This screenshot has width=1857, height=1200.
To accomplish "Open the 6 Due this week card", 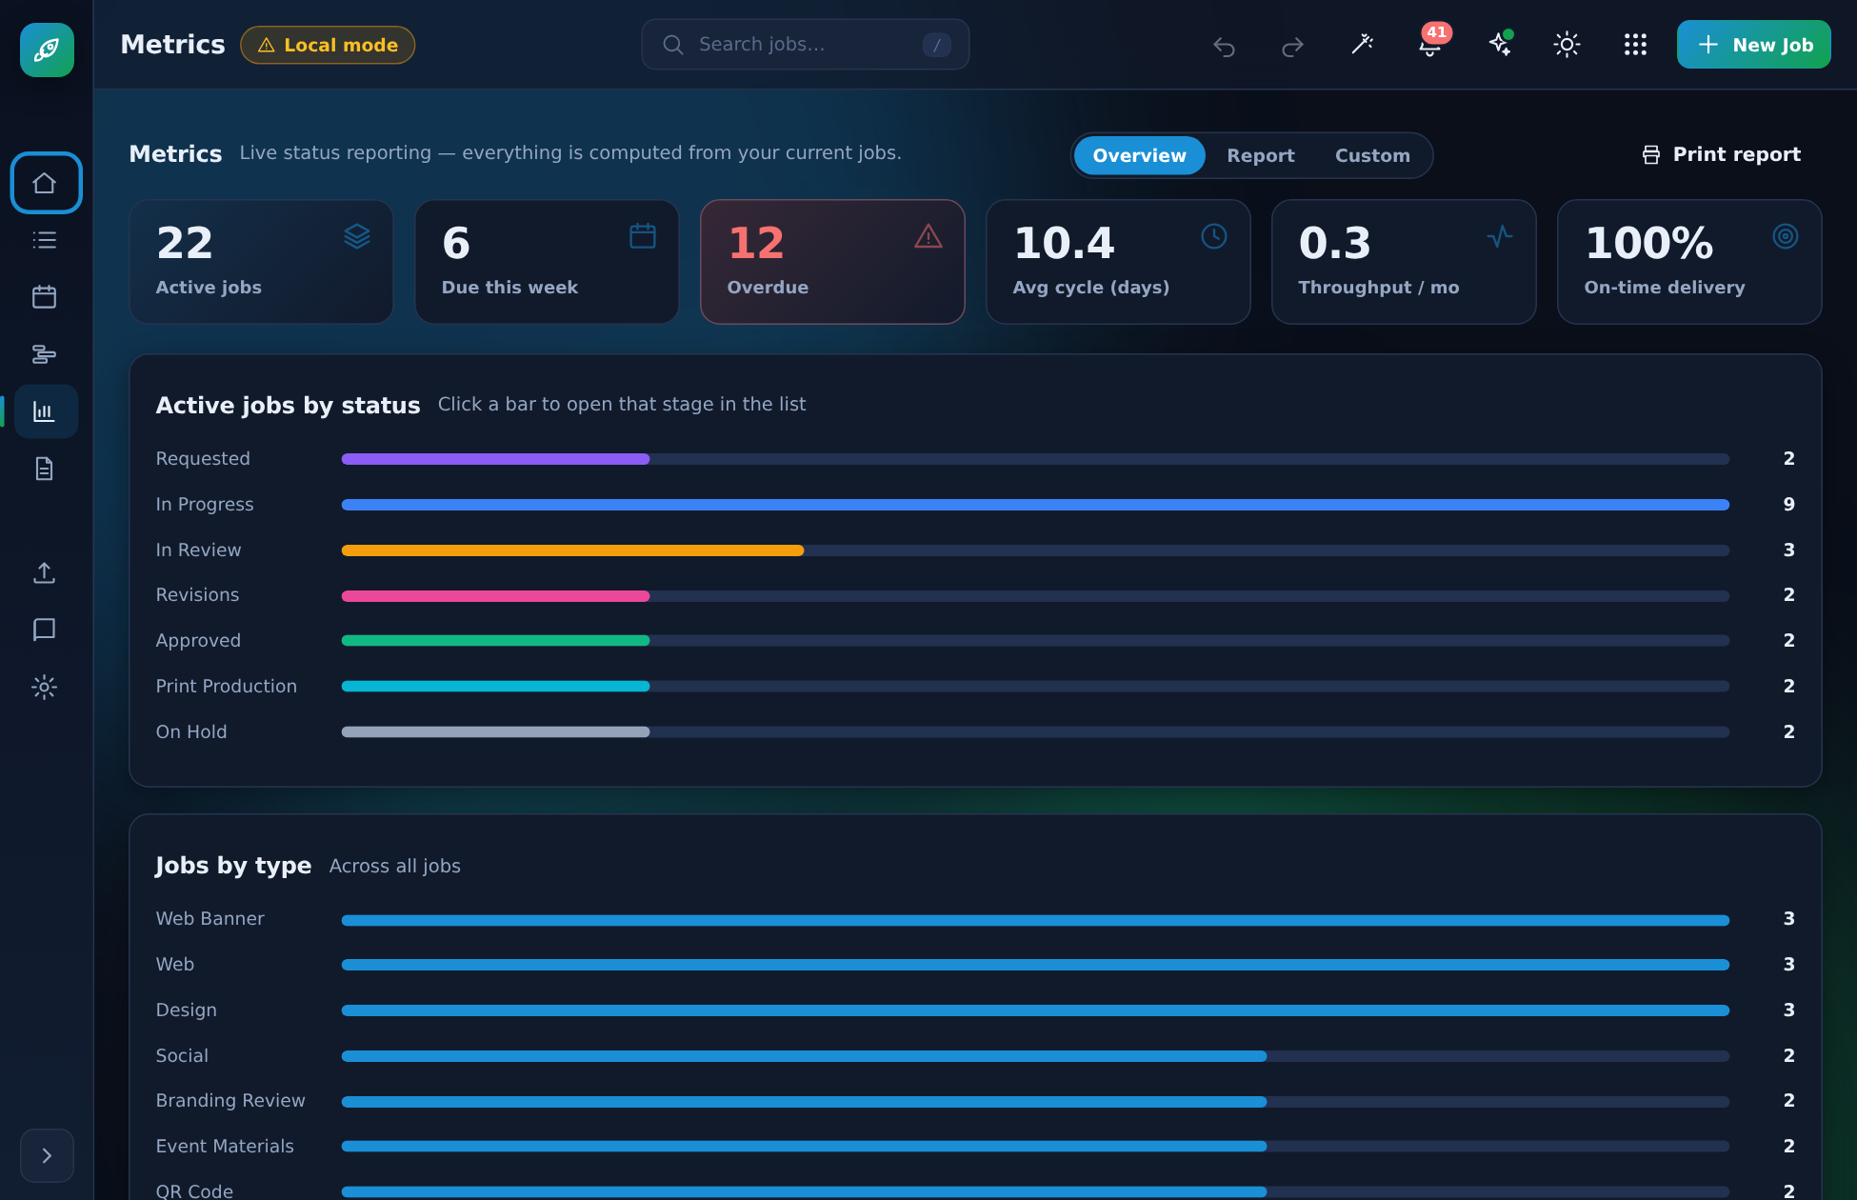I will tap(547, 262).
